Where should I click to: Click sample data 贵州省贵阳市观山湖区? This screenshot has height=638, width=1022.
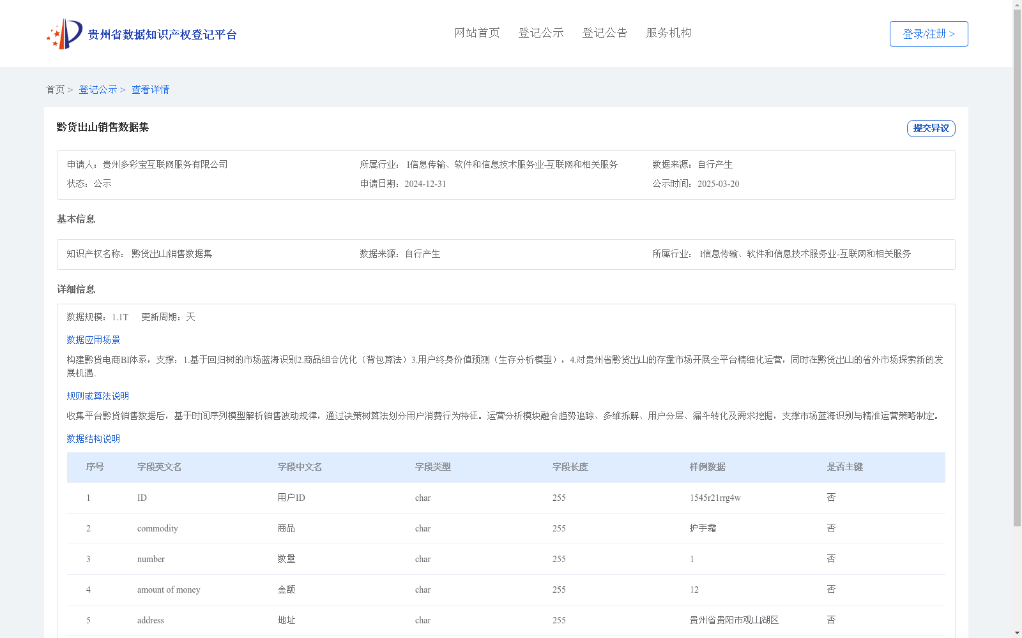point(735,620)
